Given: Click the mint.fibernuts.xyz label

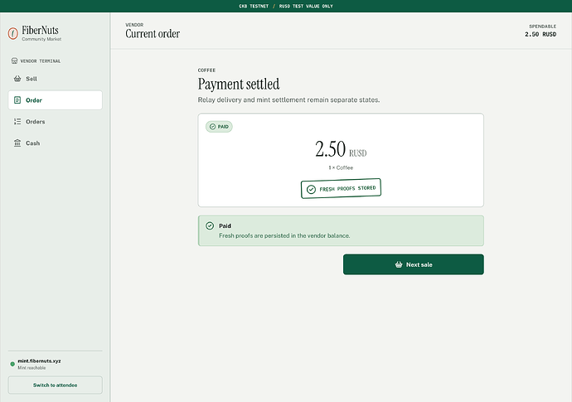Looking at the screenshot, I should [x=40, y=361].
